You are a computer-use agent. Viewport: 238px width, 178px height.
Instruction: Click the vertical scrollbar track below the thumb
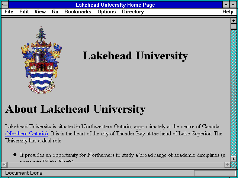point(234,93)
